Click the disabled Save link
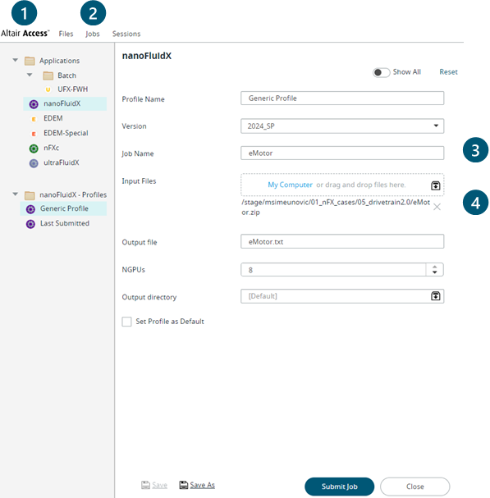This screenshot has height=498, width=490. [x=159, y=485]
